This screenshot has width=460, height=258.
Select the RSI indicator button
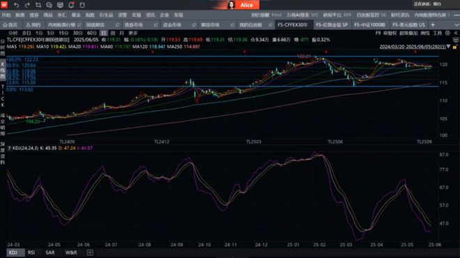click(31, 252)
